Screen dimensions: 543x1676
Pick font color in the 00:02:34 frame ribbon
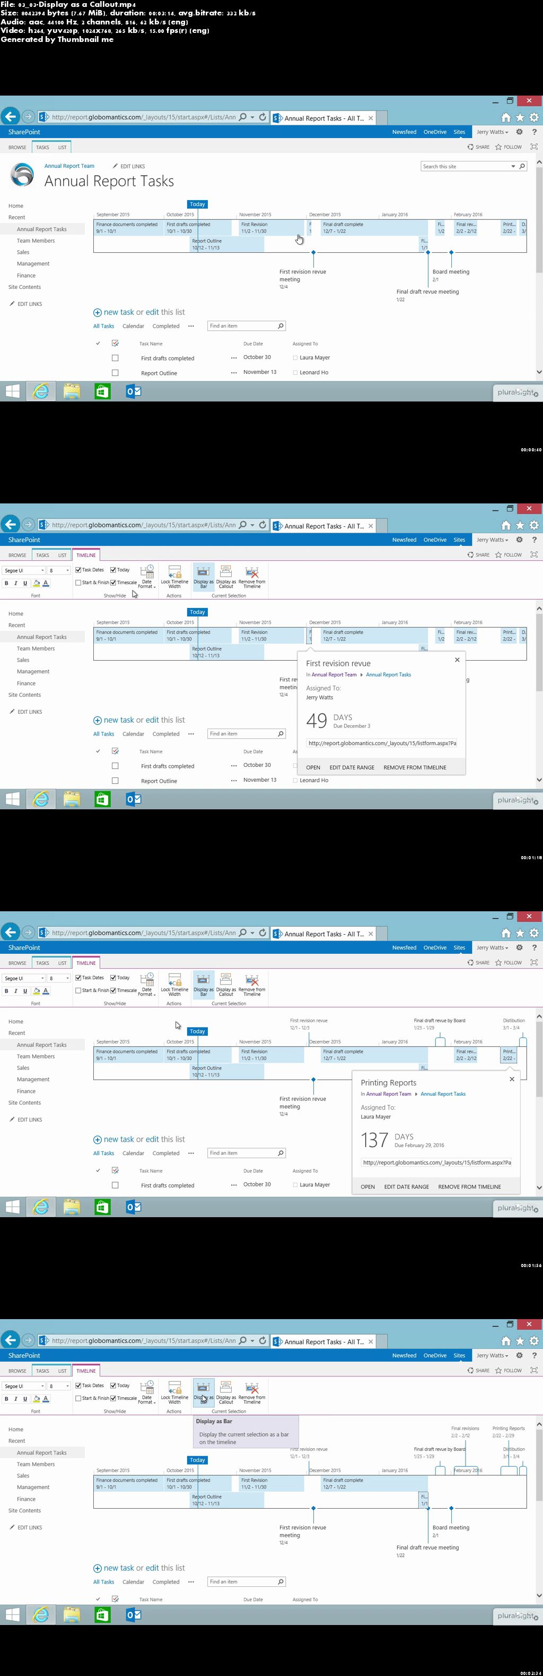[x=46, y=1399]
